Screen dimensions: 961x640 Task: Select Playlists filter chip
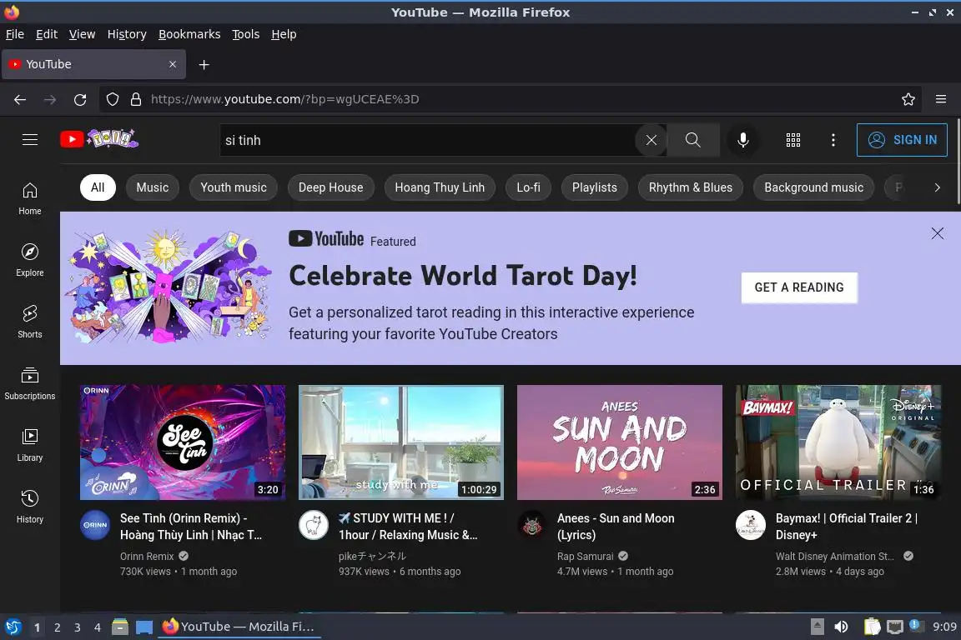(595, 187)
